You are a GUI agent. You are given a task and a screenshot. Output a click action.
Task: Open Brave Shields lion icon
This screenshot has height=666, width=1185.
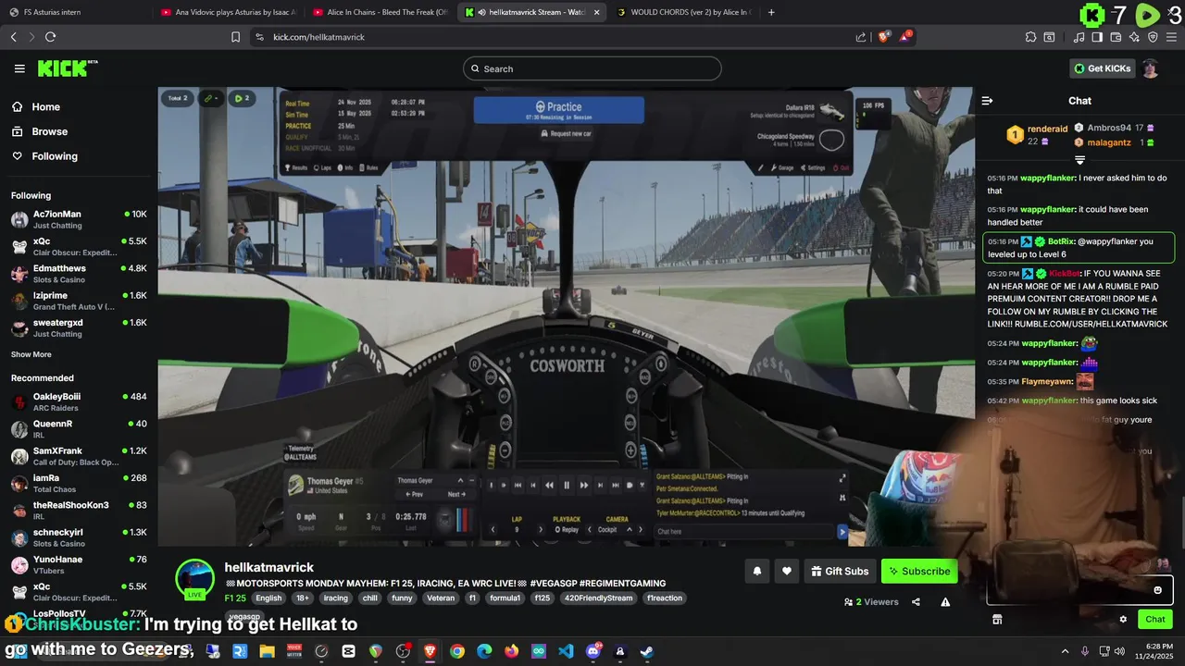click(x=884, y=37)
